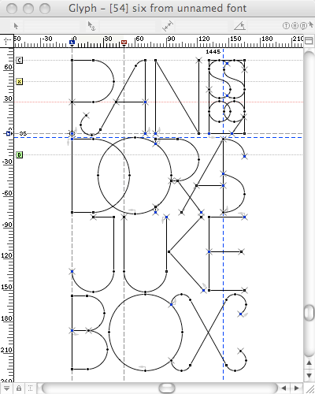The image size is (315, 394).
Task: Click the red W width marker on ruler
Action: tap(124, 43)
